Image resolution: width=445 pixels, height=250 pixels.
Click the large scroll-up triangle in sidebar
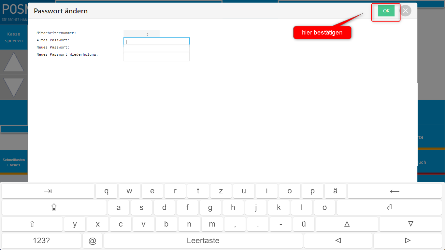(14, 62)
